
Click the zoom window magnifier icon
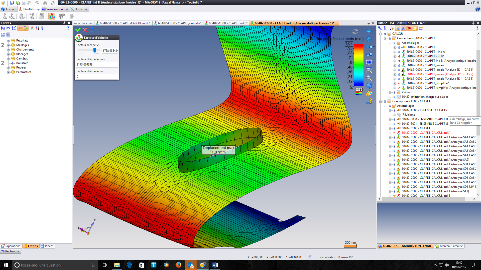369,70
